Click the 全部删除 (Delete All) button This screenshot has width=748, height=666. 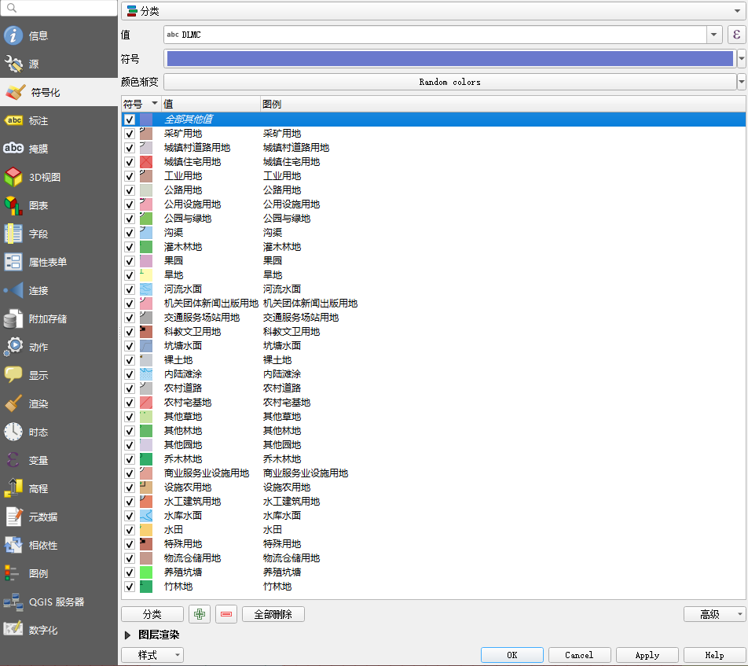point(273,614)
